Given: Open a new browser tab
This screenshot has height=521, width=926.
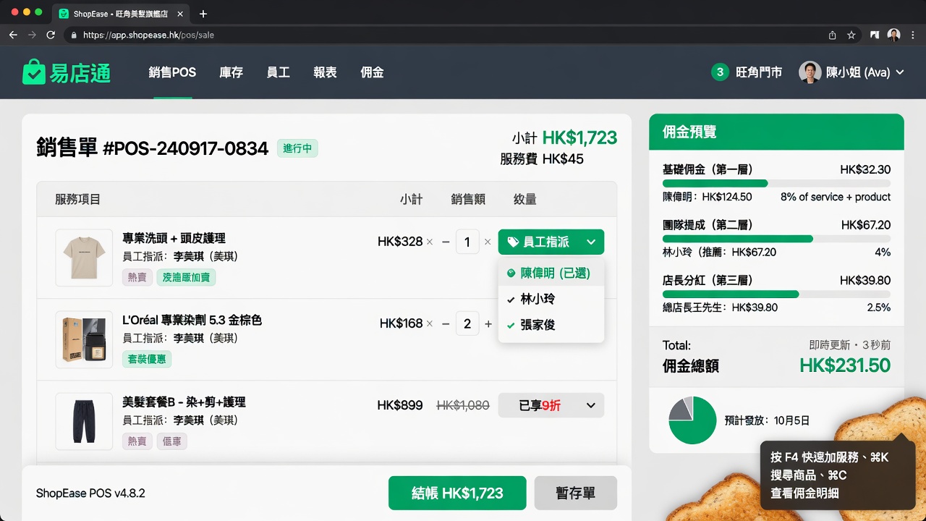Looking at the screenshot, I should (203, 14).
